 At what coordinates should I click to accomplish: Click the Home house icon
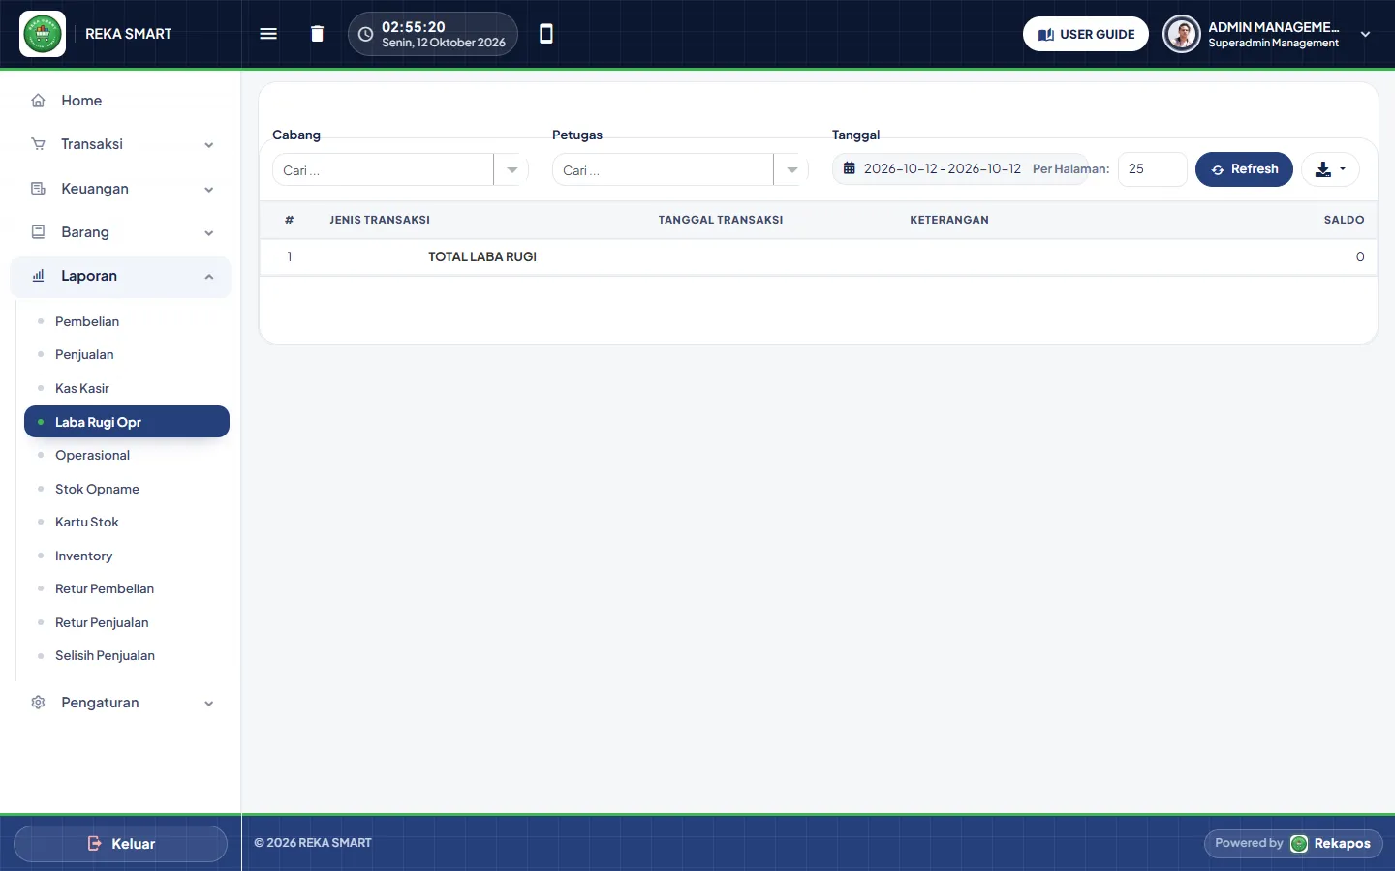point(38,101)
